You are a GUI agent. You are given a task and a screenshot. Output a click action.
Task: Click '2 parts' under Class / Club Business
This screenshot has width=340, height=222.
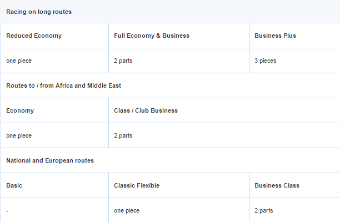[123, 135]
